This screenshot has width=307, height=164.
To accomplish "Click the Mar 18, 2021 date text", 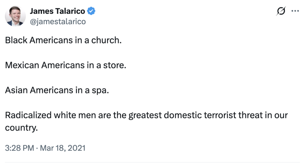I will pos(62,148).
